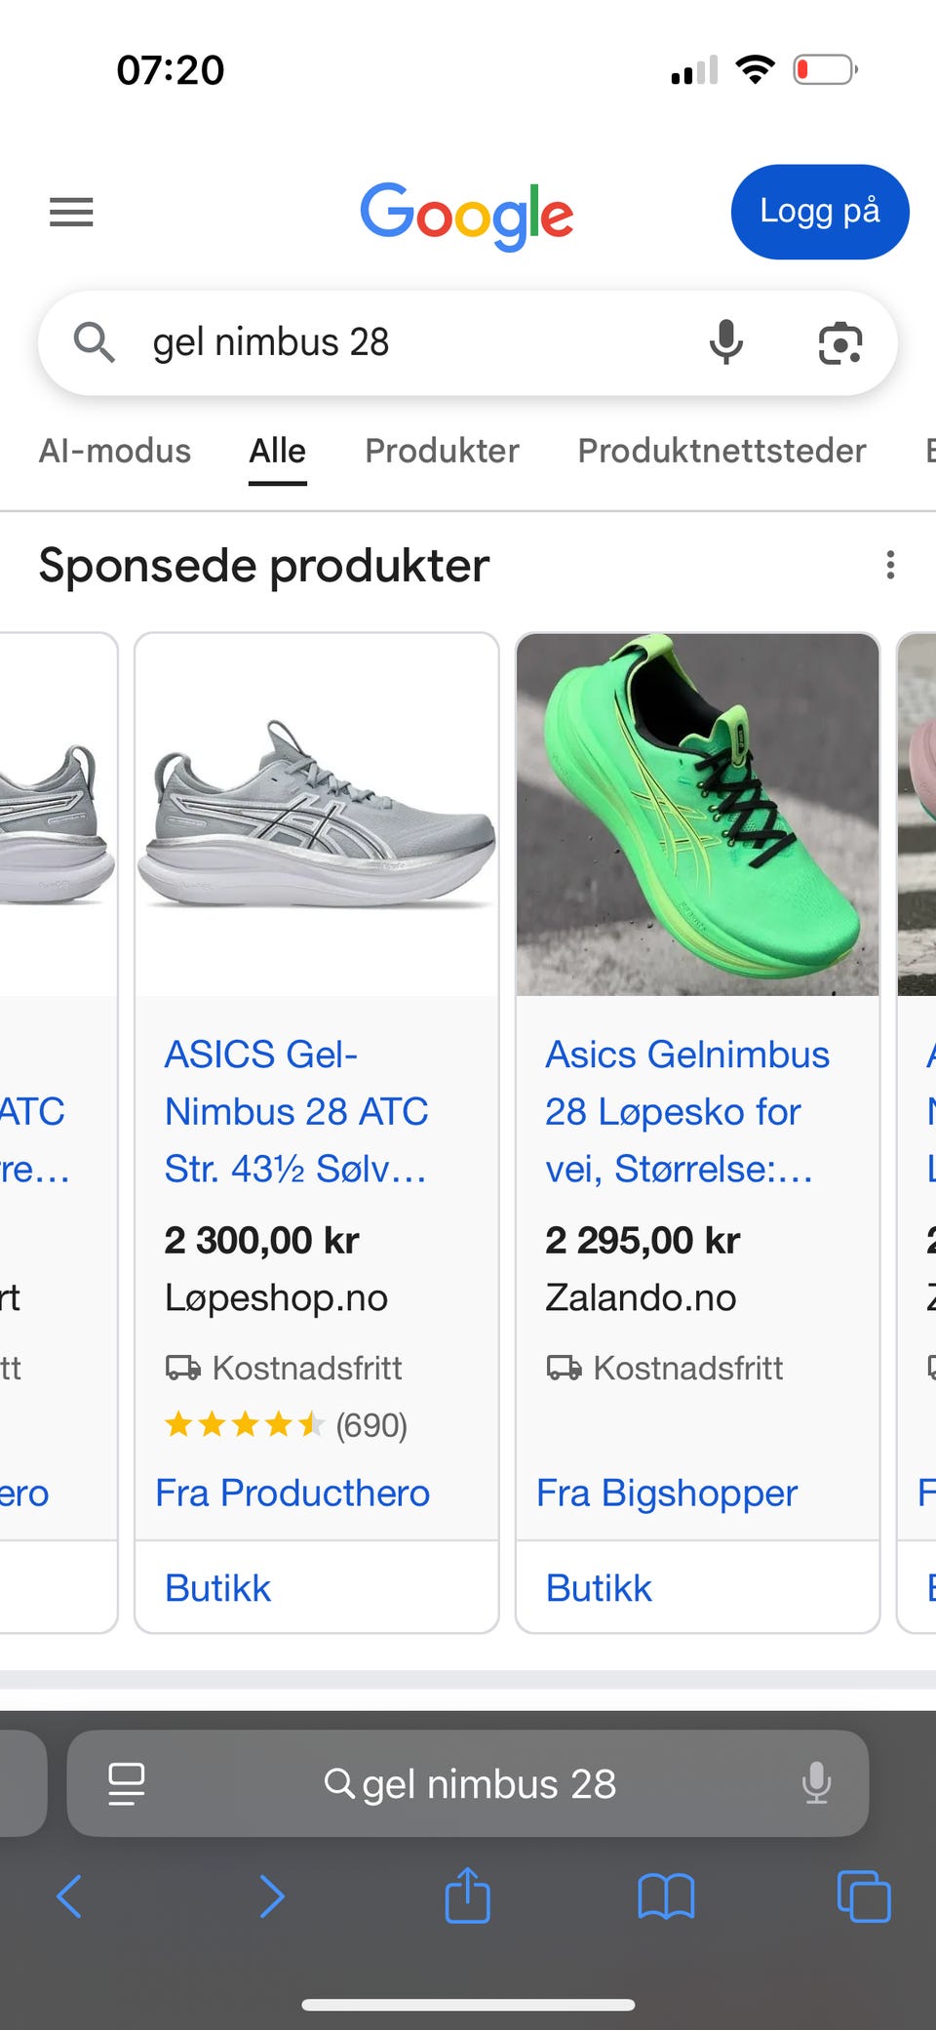Open ASICS Gel-Nimbus 28 ATC product link
936x2030 pixels.
295,1111
